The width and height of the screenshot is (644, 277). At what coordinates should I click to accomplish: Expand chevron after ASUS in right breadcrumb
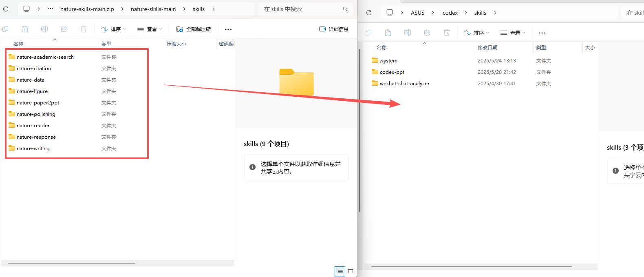433,13
